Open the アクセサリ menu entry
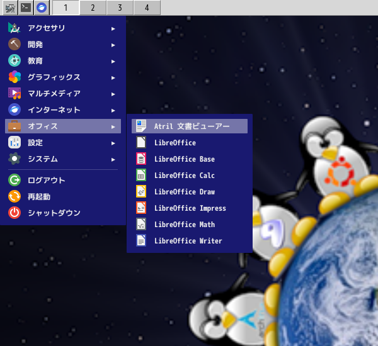 point(63,28)
